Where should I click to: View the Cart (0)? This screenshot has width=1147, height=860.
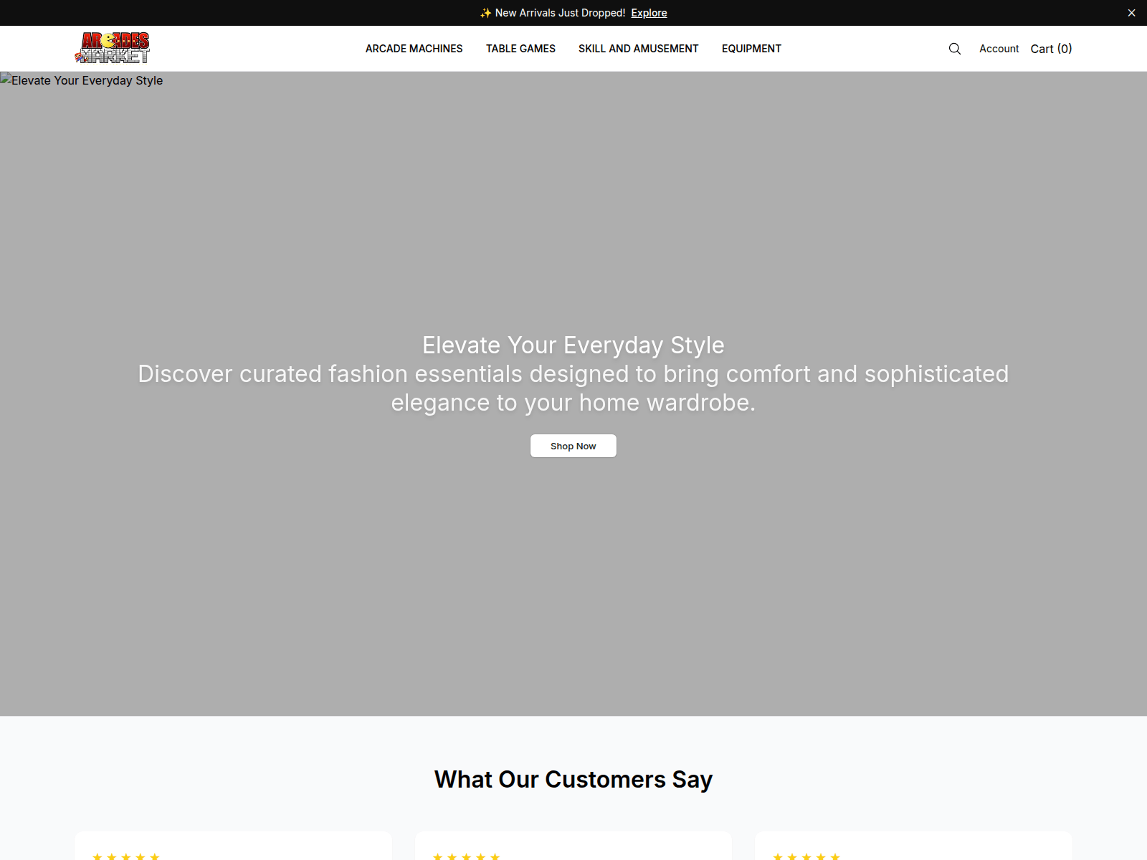click(1051, 49)
